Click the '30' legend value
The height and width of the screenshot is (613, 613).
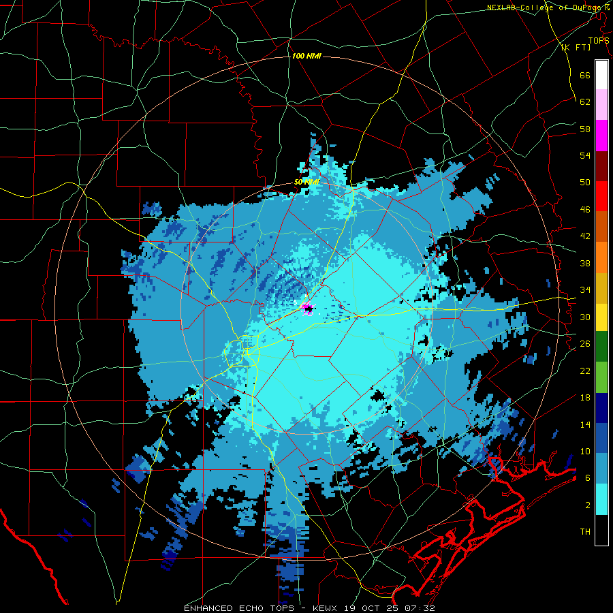pos(585,317)
